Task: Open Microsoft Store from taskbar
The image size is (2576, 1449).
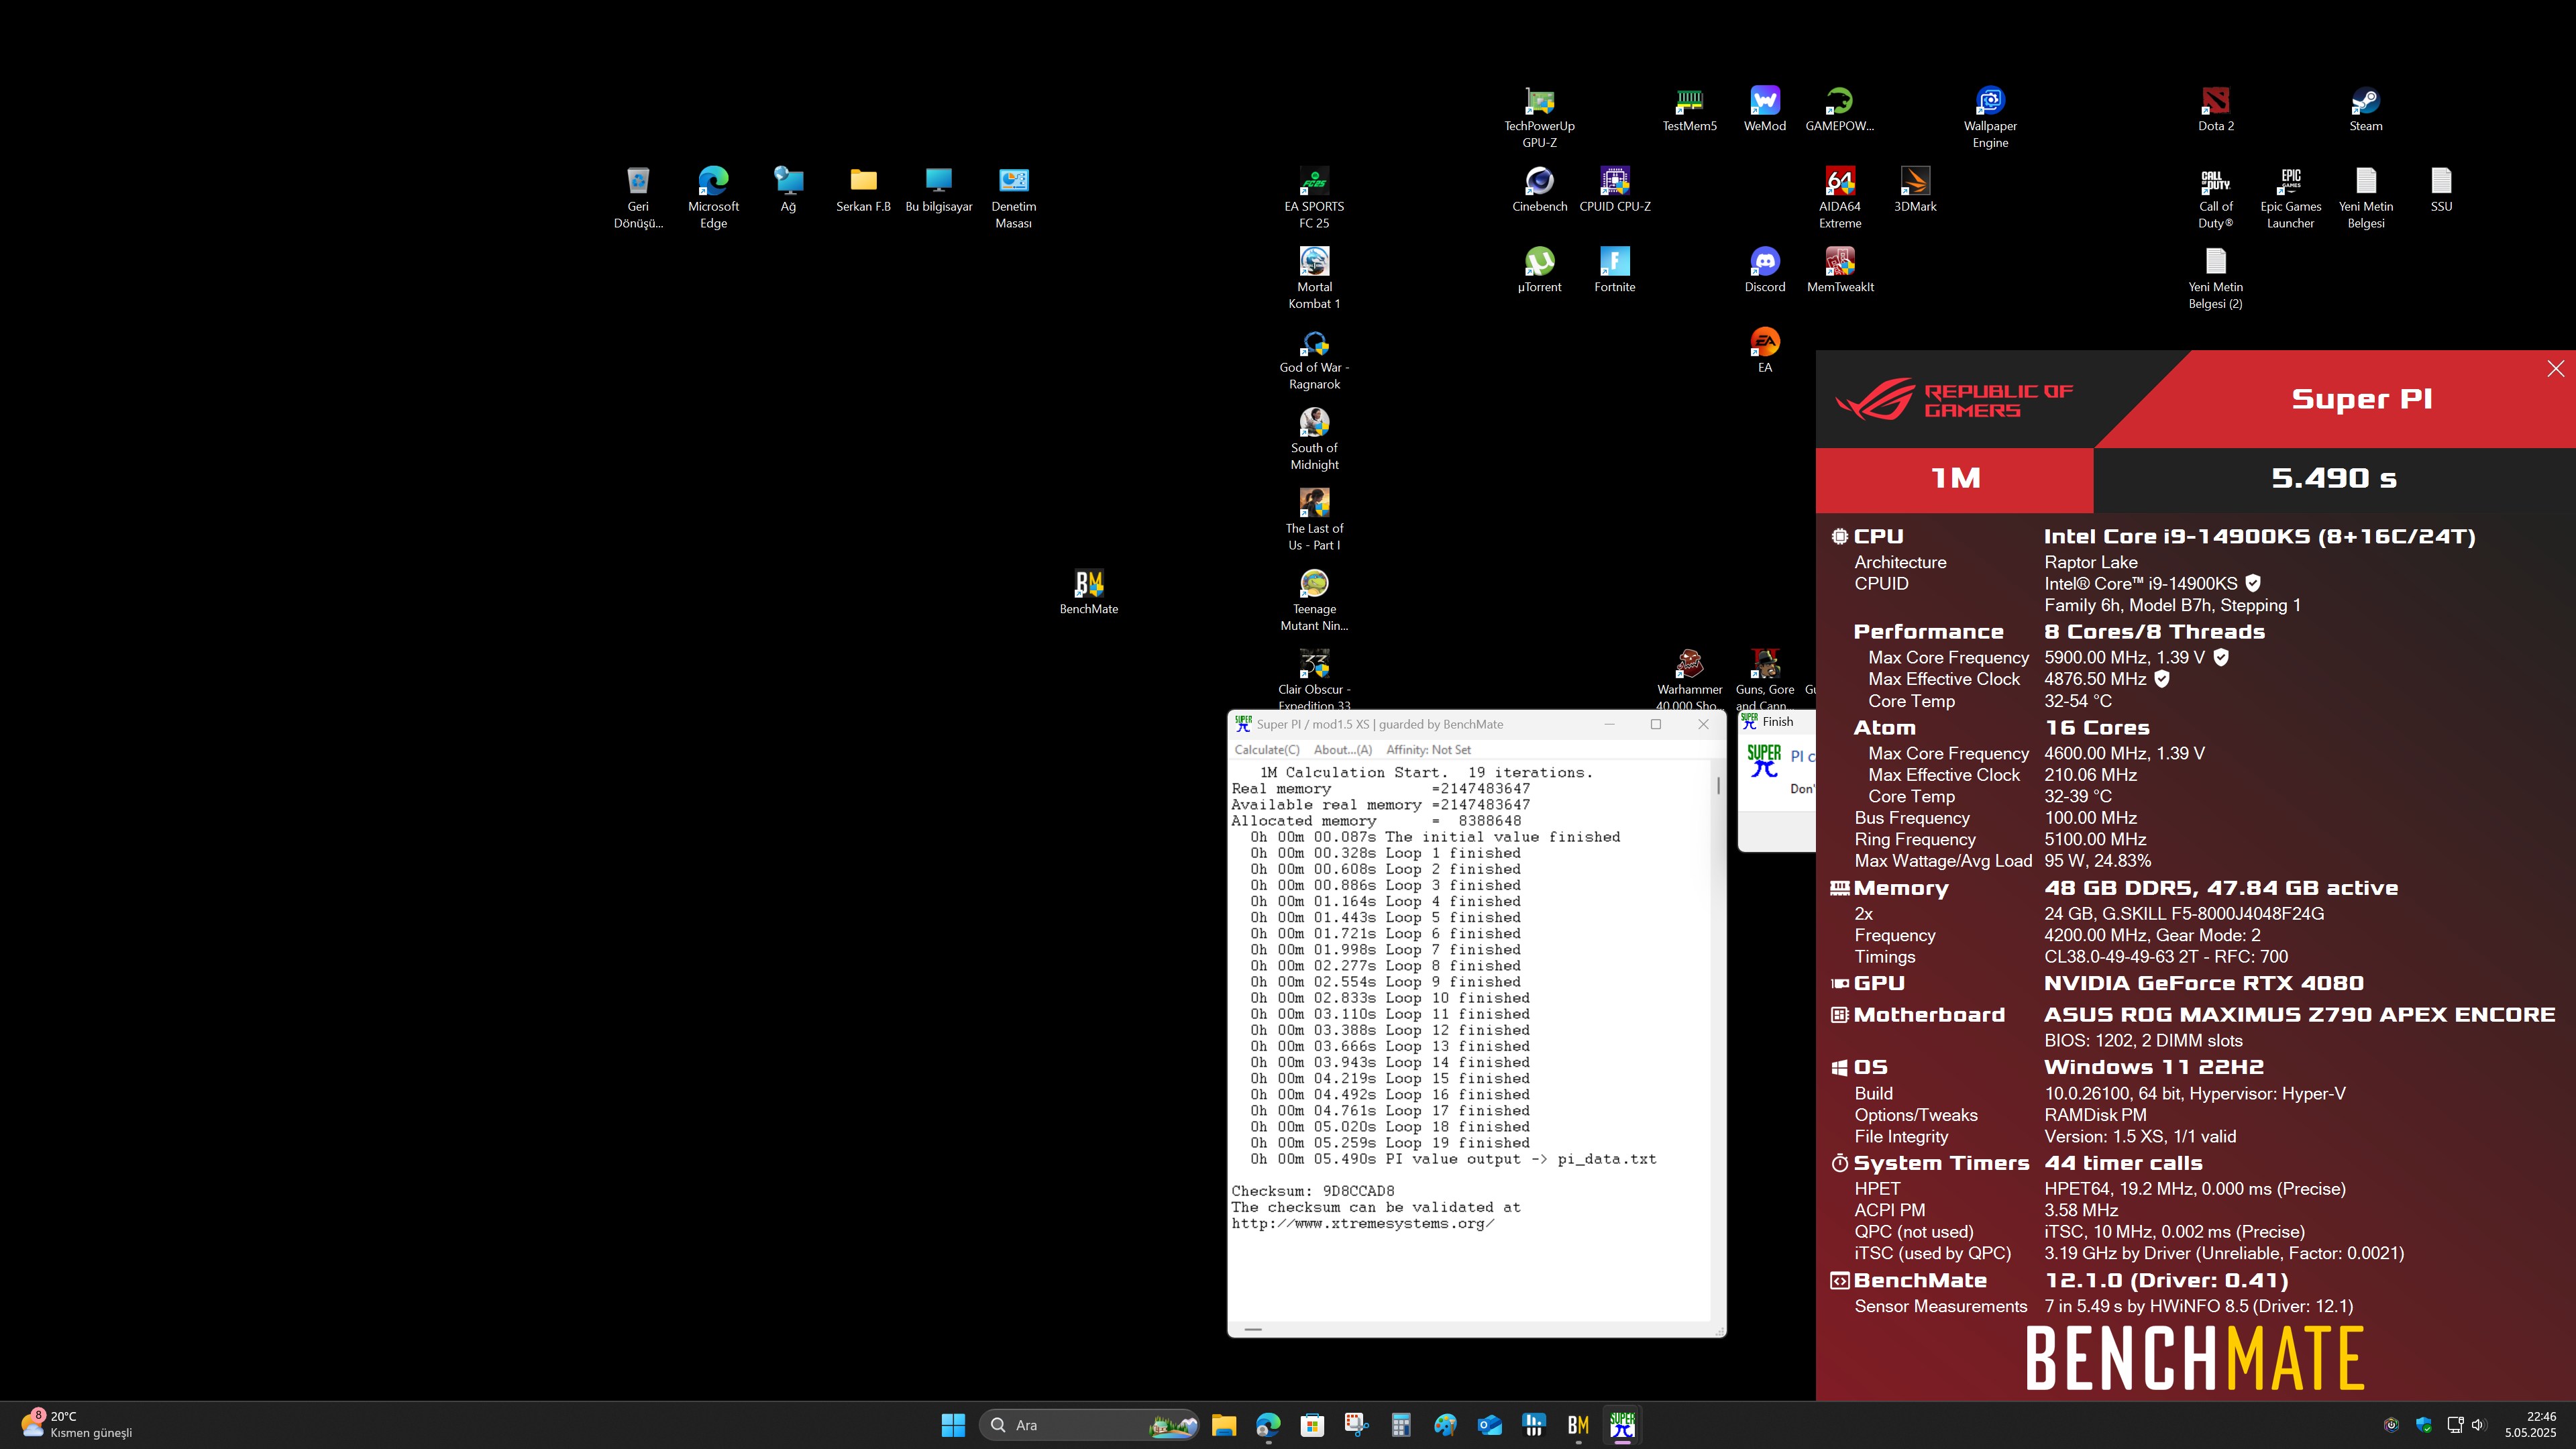Action: click(x=1312, y=1425)
